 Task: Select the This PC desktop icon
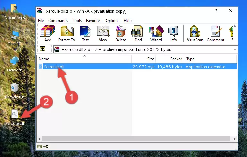pos(14,38)
